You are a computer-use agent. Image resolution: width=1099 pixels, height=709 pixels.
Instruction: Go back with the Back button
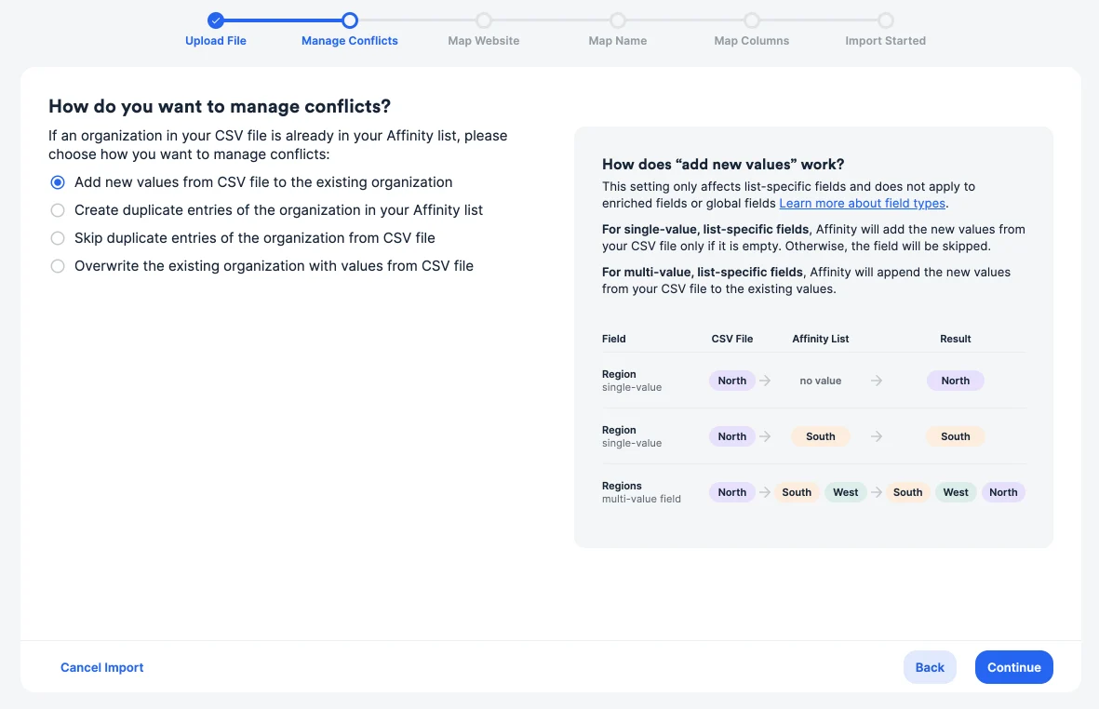pyautogui.click(x=930, y=667)
